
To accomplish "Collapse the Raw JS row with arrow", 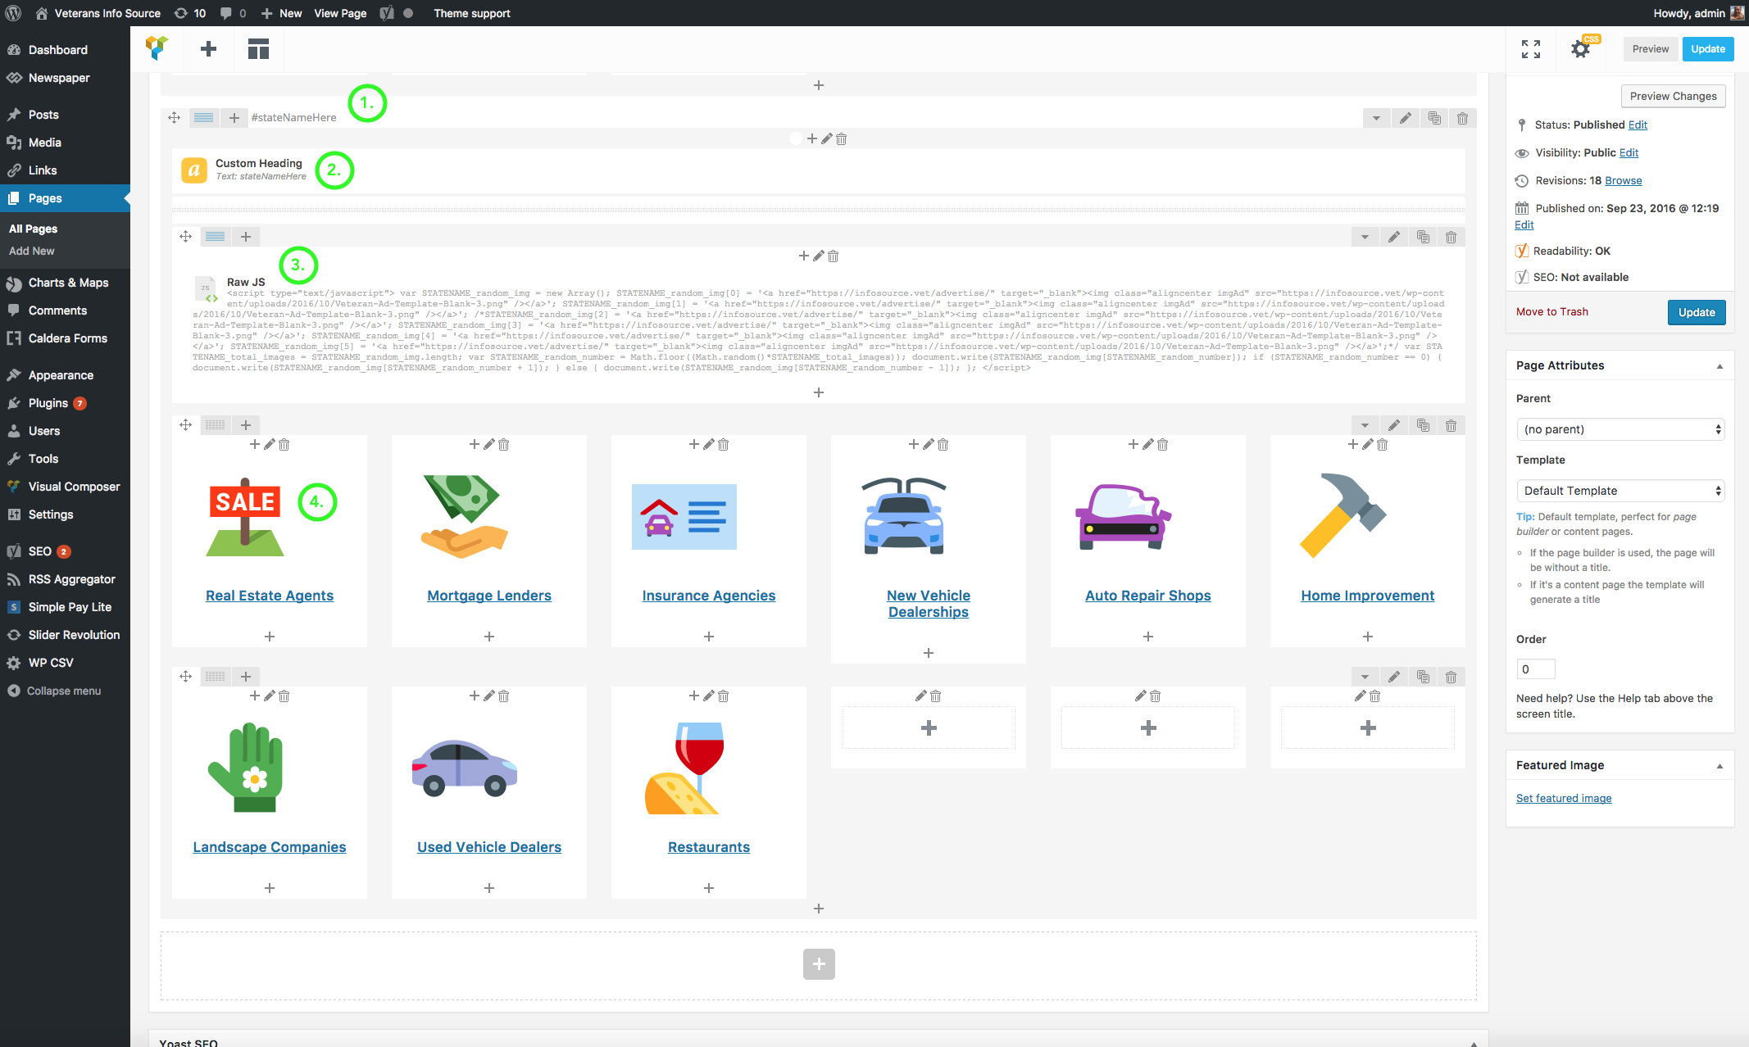I will 1365,237.
